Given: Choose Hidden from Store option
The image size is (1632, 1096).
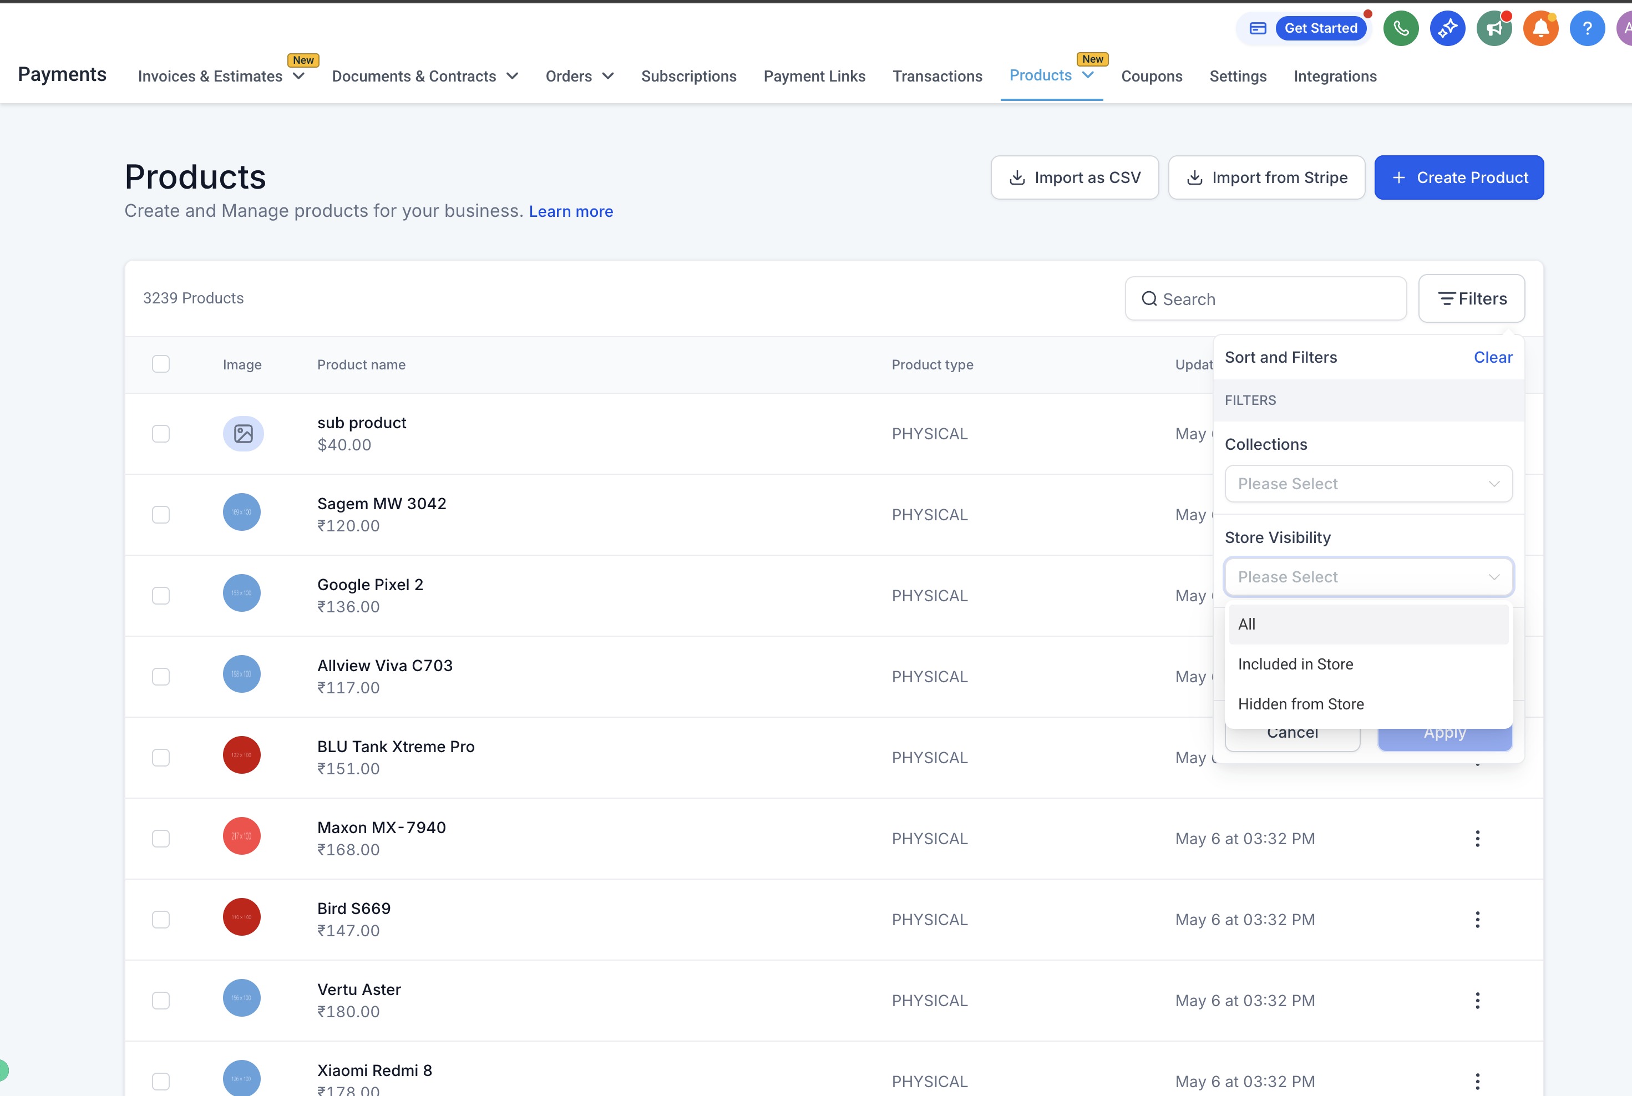Looking at the screenshot, I should 1301,704.
